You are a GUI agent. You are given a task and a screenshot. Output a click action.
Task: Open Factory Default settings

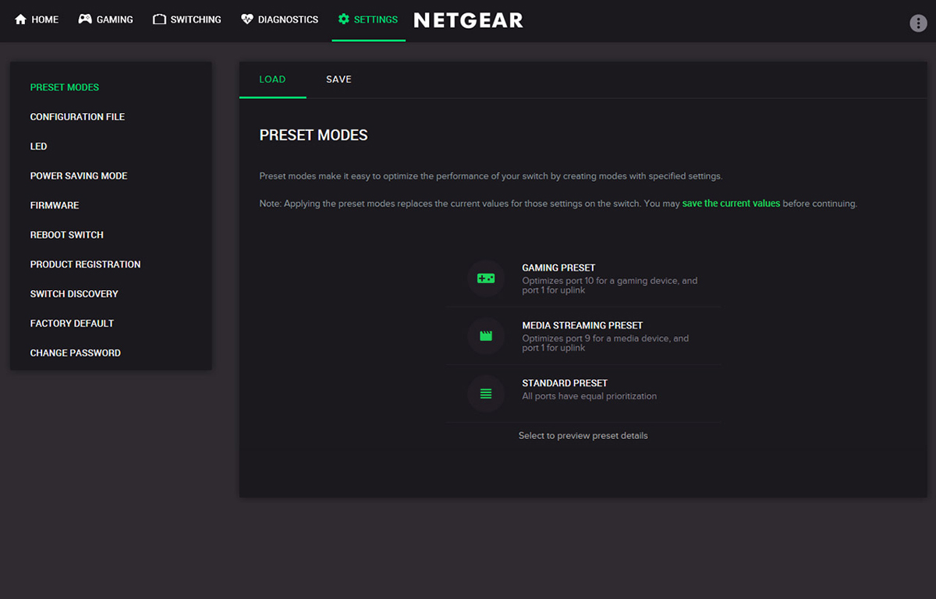pyautogui.click(x=72, y=324)
